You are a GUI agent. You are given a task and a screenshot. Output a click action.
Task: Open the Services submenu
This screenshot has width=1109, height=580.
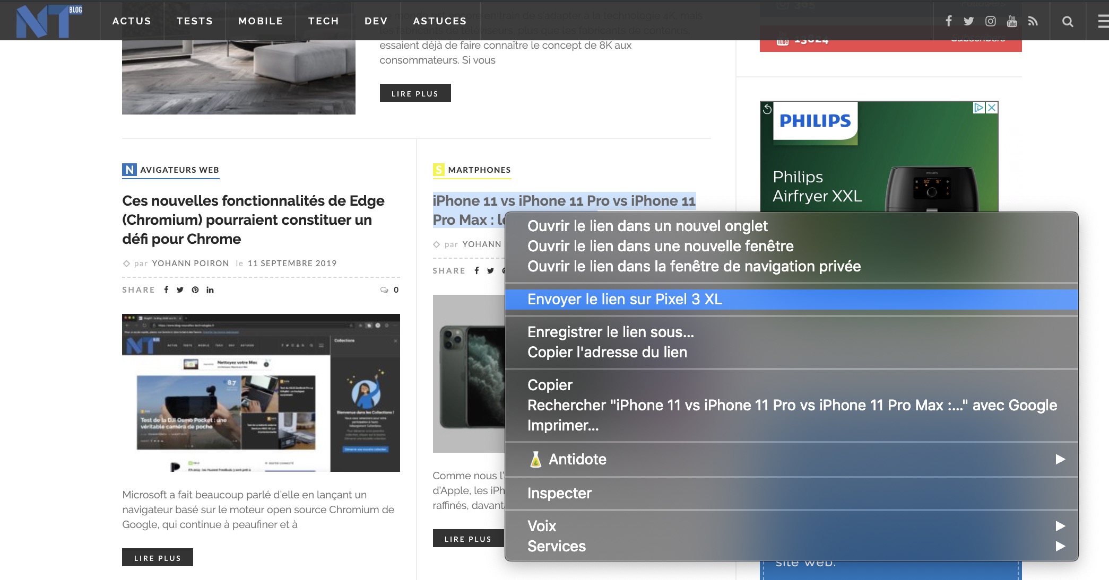pyautogui.click(x=556, y=546)
